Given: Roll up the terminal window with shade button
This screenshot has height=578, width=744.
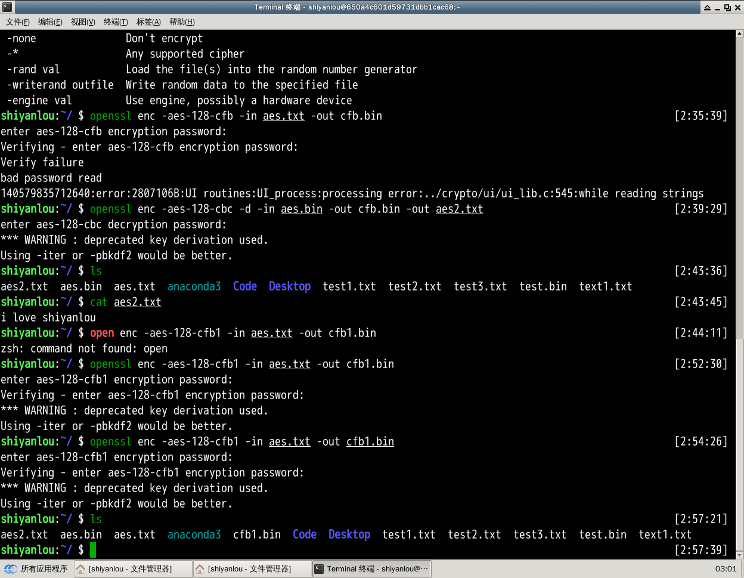Looking at the screenshot, I should tap(707, 7).
